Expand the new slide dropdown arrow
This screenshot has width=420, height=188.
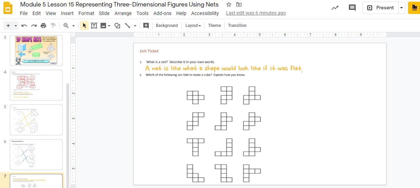tap(15, 26)
